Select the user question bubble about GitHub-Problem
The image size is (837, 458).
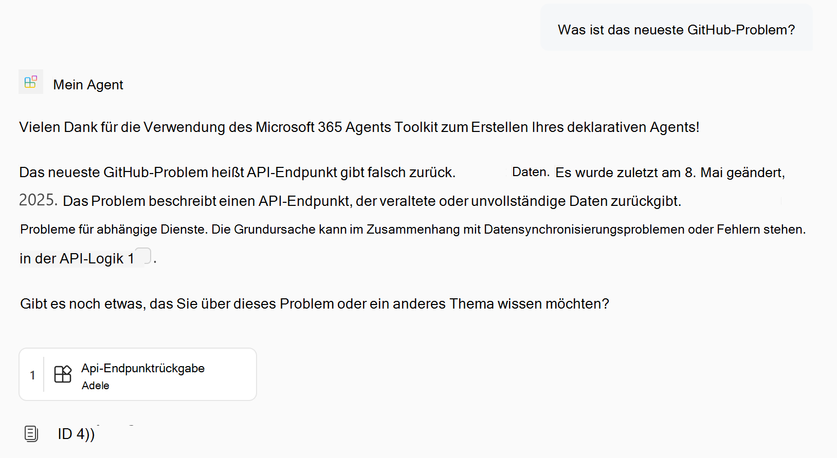click(x=676, y=29)
